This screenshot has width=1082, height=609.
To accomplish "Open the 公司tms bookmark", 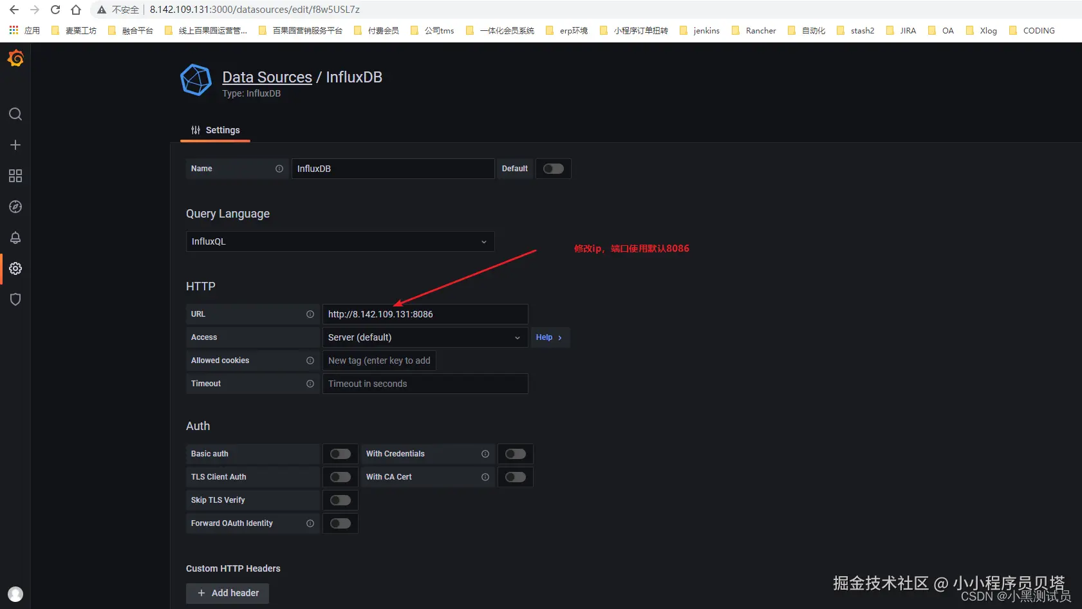I will coord(433,30).
